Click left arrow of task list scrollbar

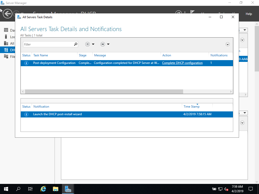23,91
